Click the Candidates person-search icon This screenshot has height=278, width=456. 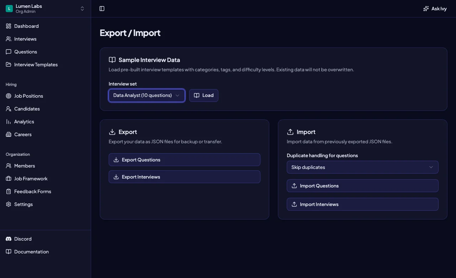pyautogui.click(x=9, y=109)
